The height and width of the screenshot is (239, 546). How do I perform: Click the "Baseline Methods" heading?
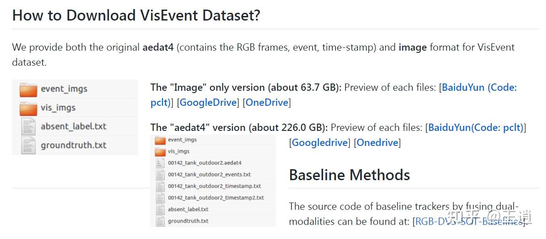click(x=349, y=175)
